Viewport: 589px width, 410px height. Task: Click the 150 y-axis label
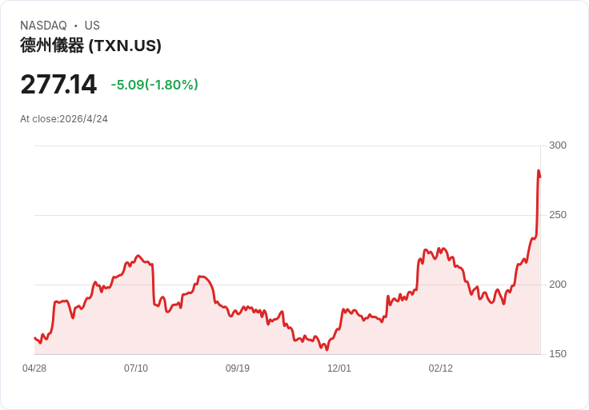[558, 354]
